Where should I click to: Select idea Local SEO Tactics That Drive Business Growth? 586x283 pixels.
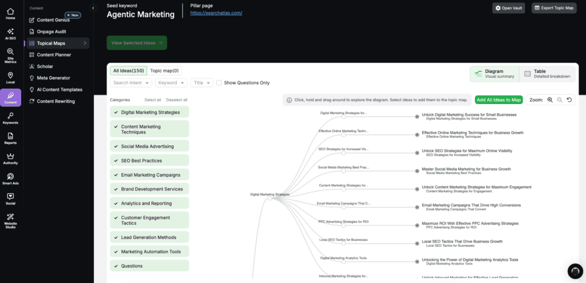[417, 244]
